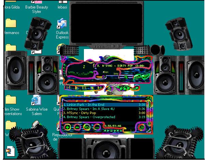This screenshot has height=160, width=205.
Task: Select Britney Spears - Overprotected track
Action: (x=104, y=117)
